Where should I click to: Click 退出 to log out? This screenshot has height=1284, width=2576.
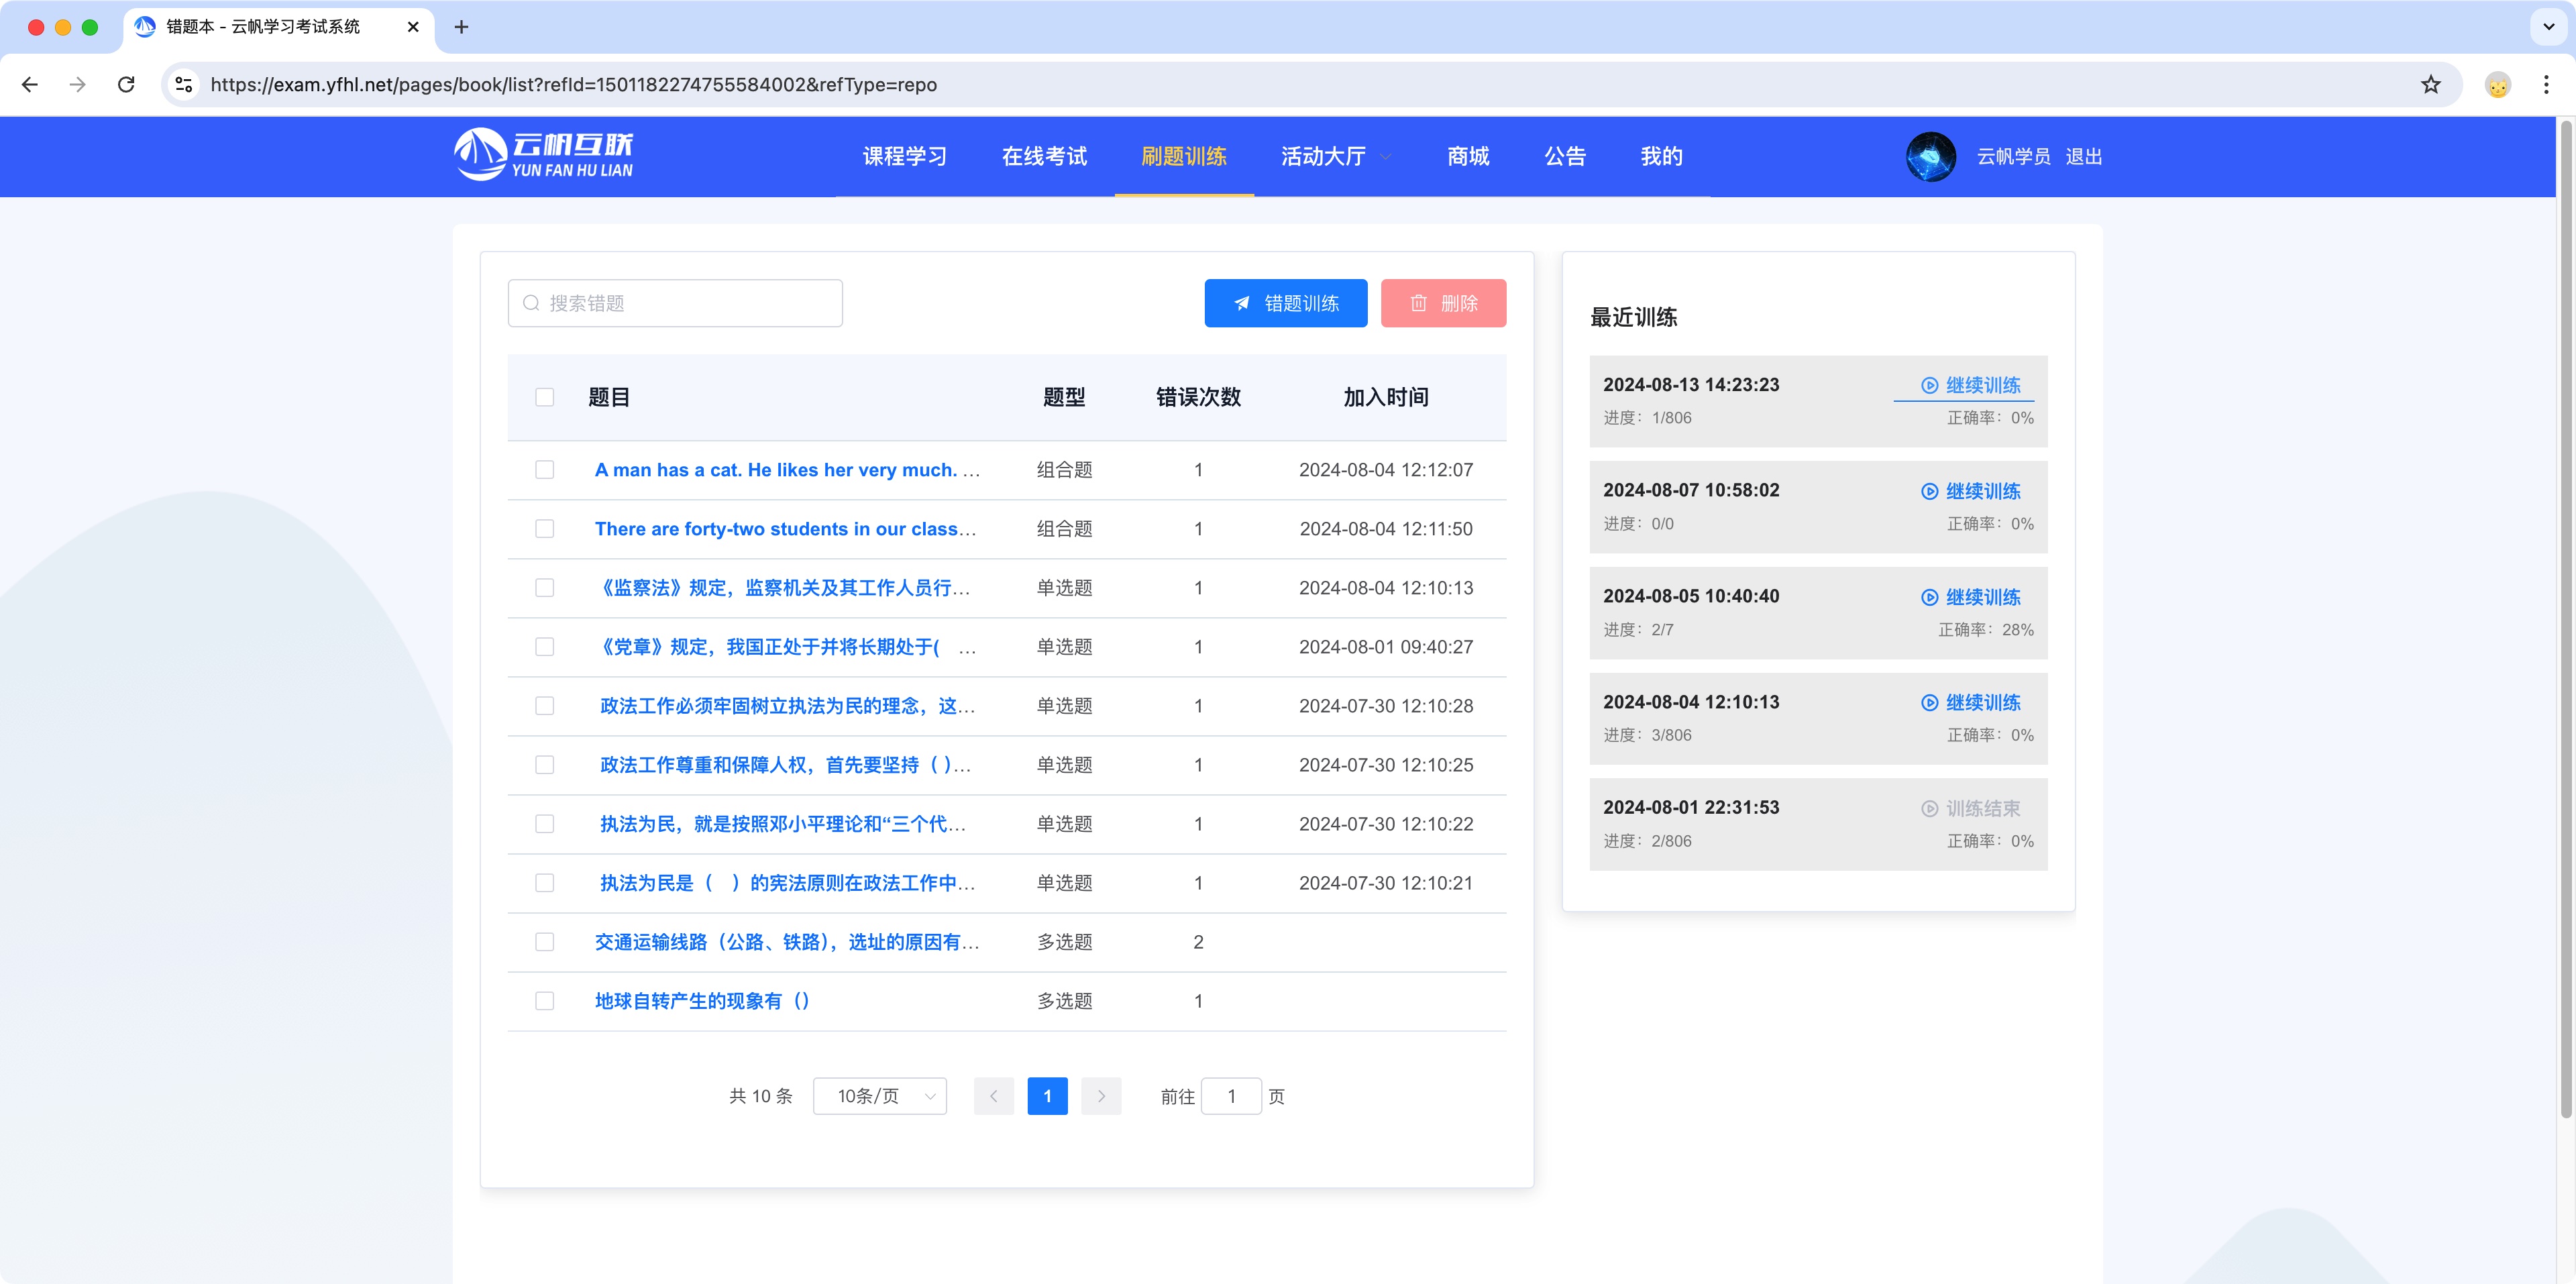click(2084, 157)
